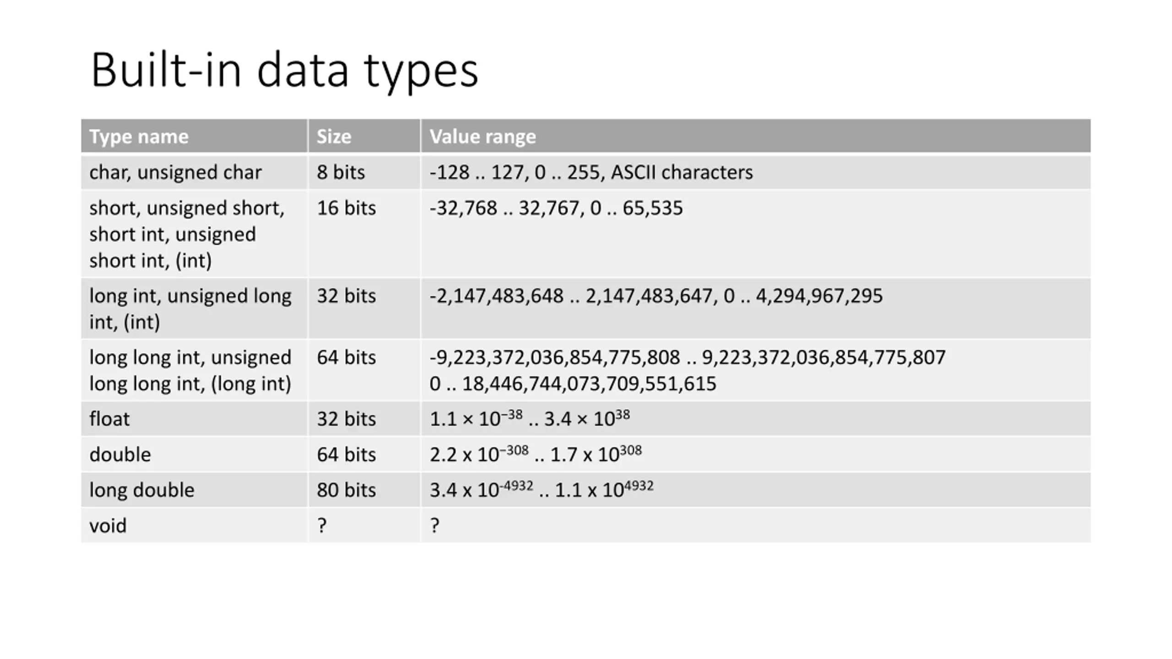Click the '16 bits' size cell
The width and height of the screenshot is (1172, 659).
pos(364,234)
